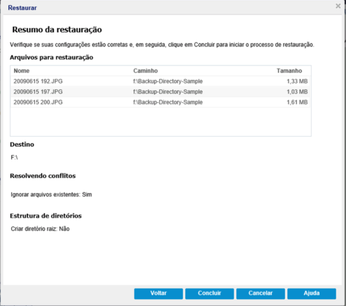Viewport: 346px width, 306px height.
Task: Click the 'Criar diretório raiz: Não' text
Action: (x=40, y=229)
